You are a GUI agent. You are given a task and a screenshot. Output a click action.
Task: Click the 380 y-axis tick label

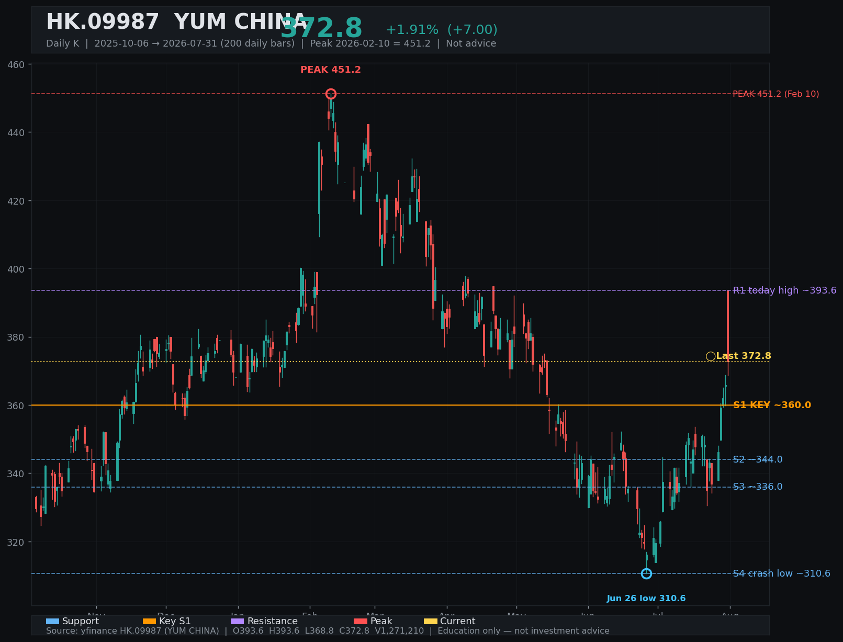[x=17, y=337]
